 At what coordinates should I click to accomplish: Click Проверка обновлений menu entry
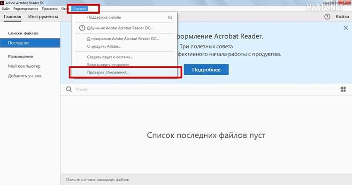click(x=124, y=72)
